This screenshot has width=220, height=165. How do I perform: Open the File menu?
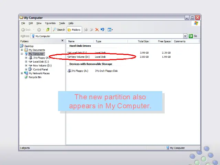[23, 23]
